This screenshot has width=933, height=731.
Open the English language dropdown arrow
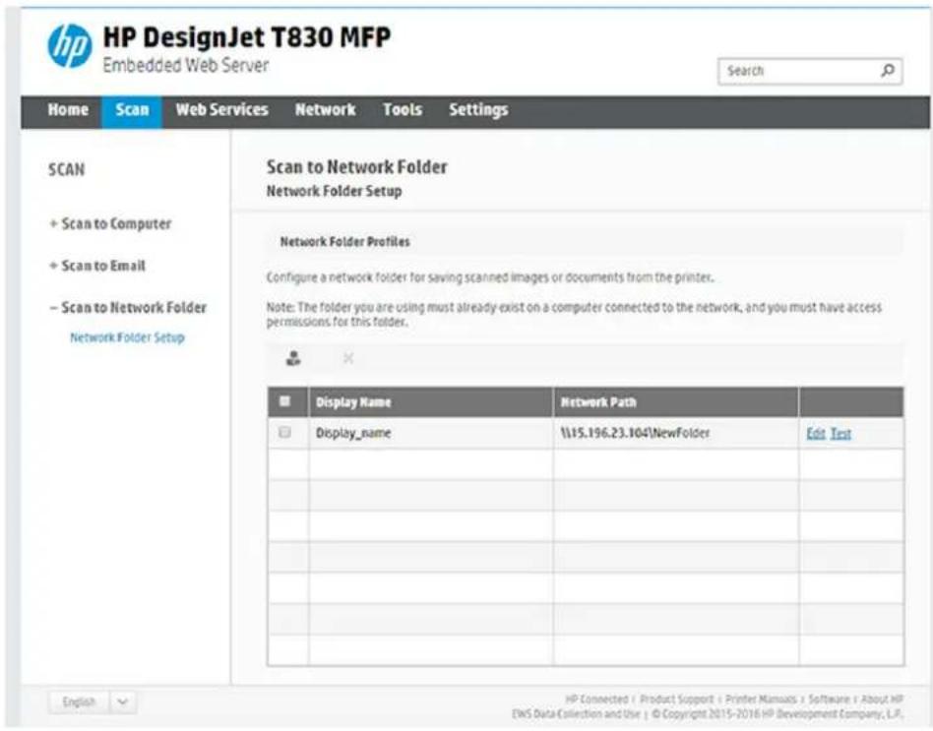[x=123, y=701]
